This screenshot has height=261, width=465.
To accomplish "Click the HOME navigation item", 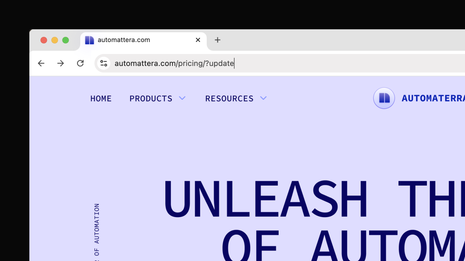I will (x=101, y=98).
